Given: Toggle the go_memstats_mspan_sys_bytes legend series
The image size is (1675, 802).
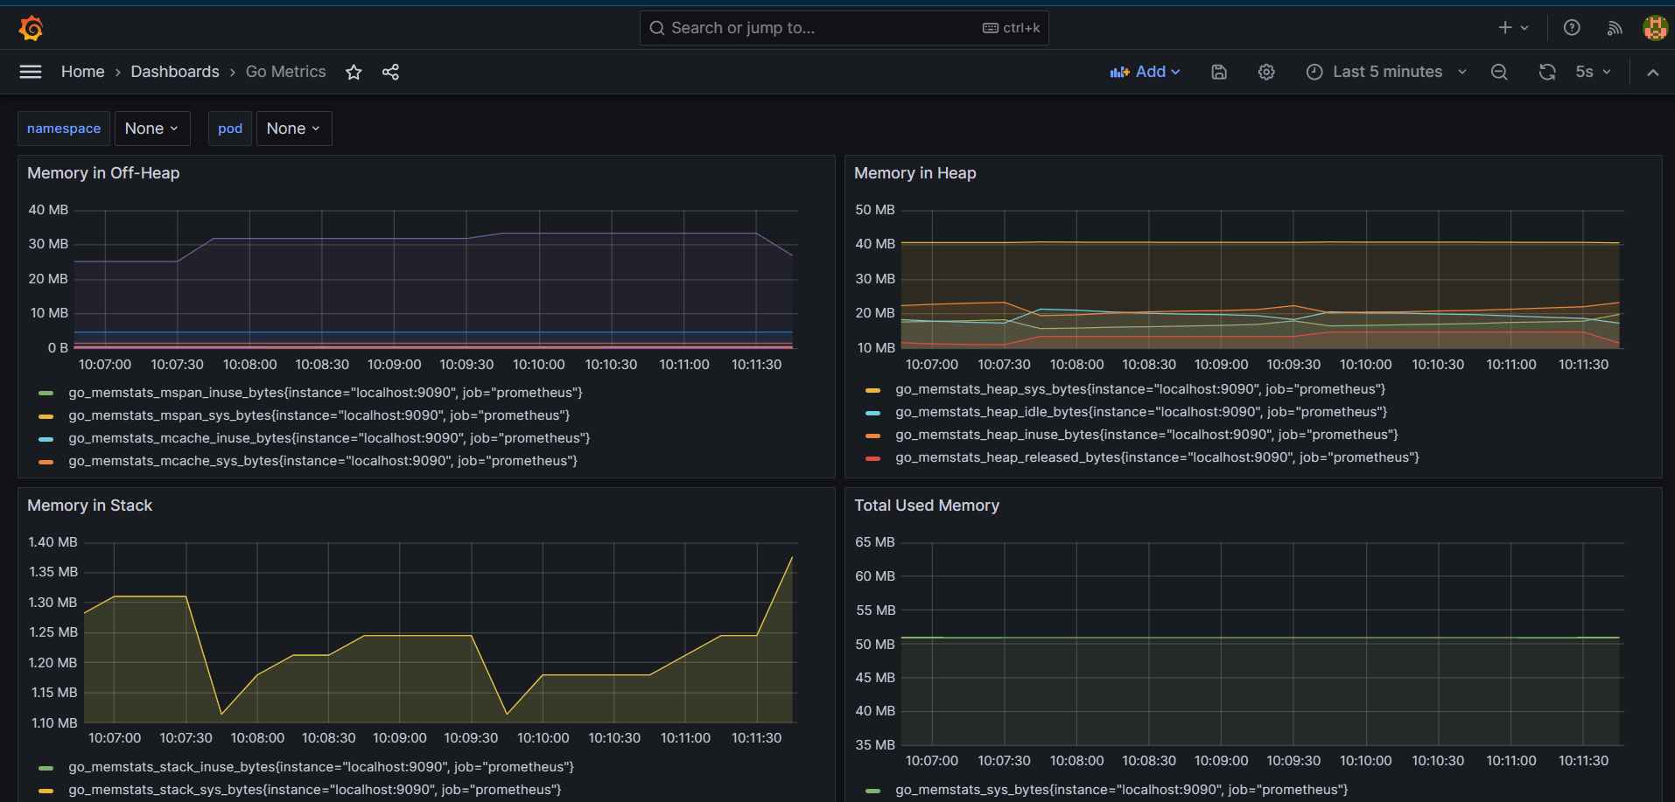Looking at the screenshot, I should point(319,415).
